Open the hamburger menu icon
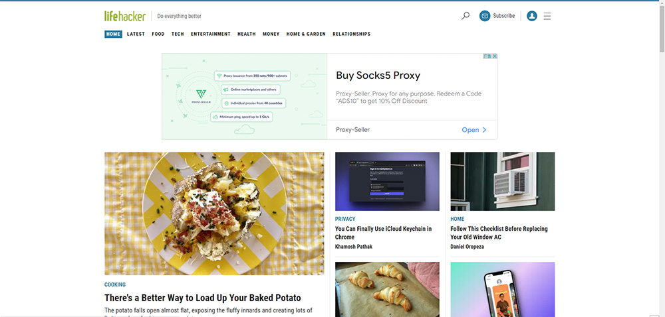The image size is (665, 317). pyautogui.click(x=547, y=16)
